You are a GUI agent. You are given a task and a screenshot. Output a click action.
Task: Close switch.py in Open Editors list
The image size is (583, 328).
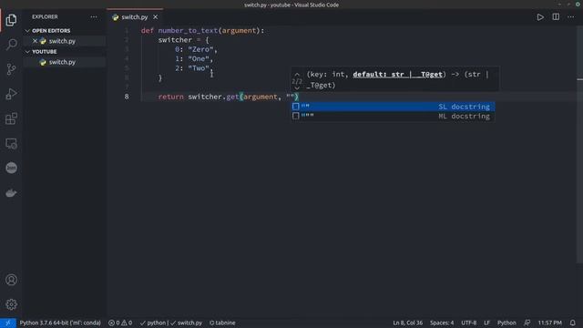tap(35, 41)
